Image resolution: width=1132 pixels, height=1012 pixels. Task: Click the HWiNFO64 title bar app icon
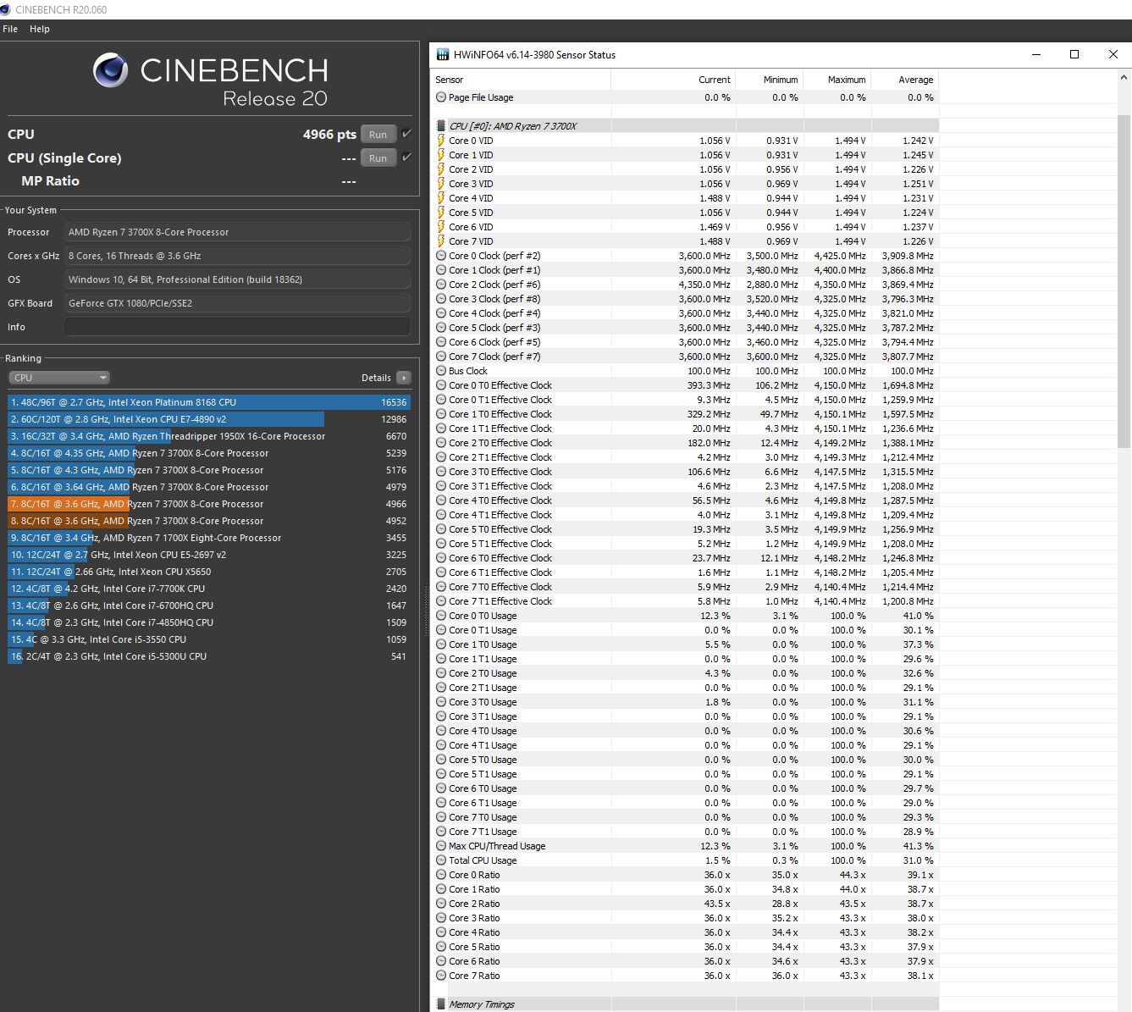[442, 54]
